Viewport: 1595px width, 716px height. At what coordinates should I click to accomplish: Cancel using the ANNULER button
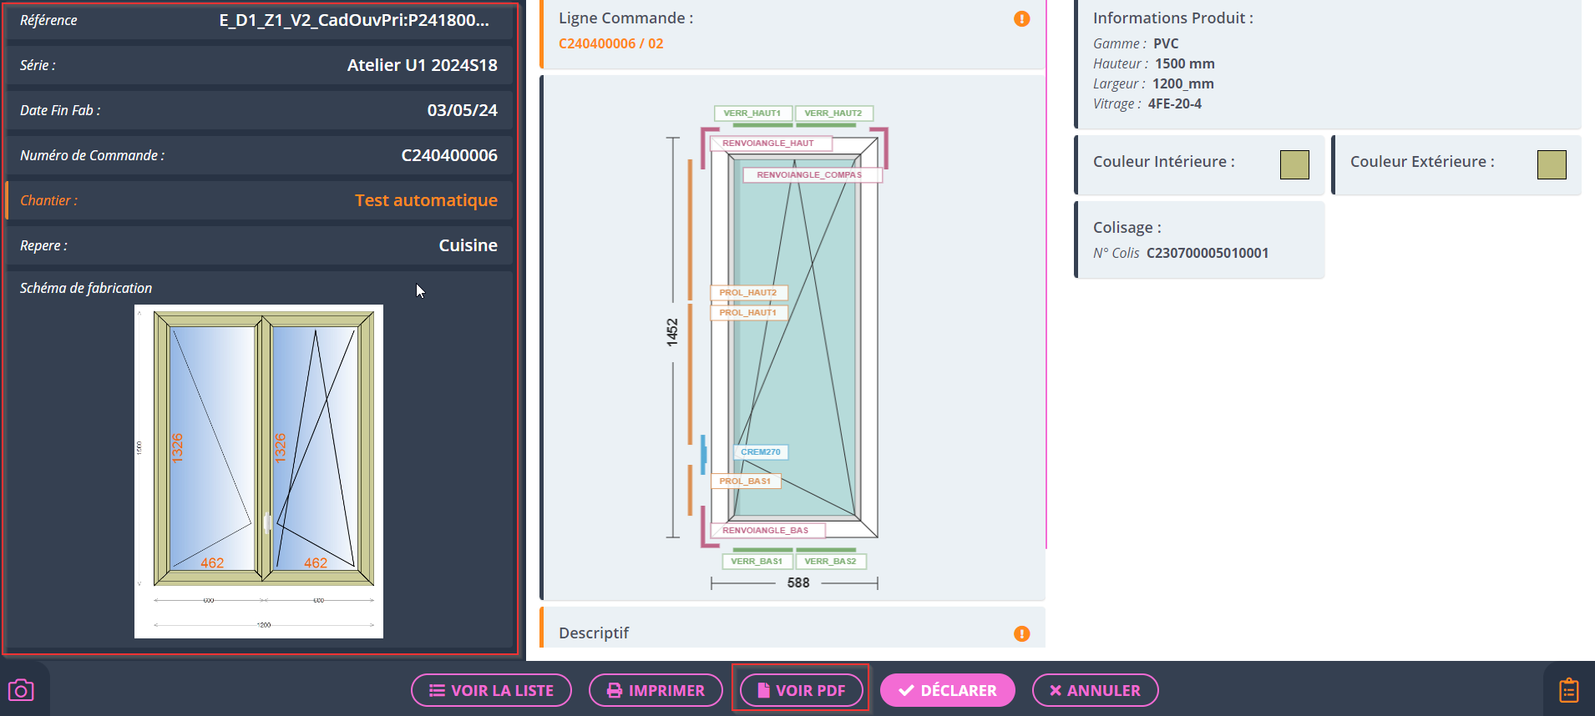pos(1094,690)
